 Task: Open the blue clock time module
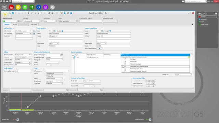[39, 7]
